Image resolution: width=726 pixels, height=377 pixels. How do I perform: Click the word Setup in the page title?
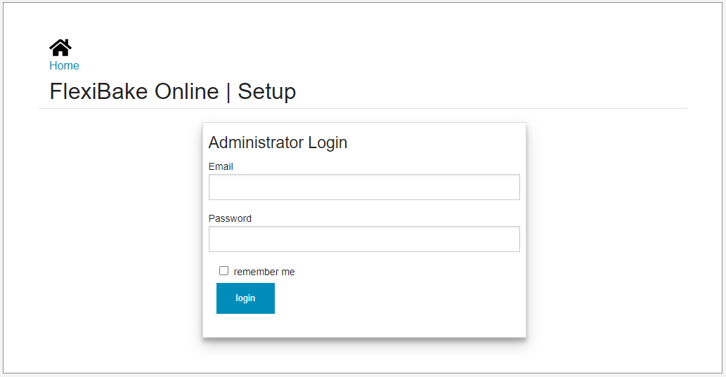[266, 91]
